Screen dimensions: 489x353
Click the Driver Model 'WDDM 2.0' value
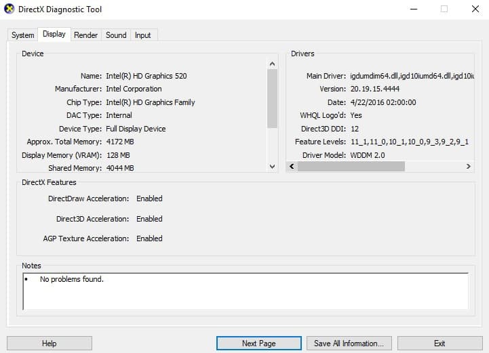368,155
